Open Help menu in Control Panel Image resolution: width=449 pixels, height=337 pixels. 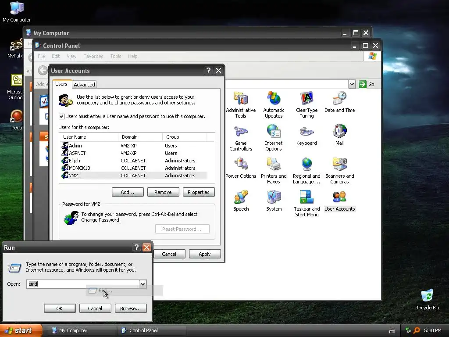pyautogui.click(x=132, y=56)
